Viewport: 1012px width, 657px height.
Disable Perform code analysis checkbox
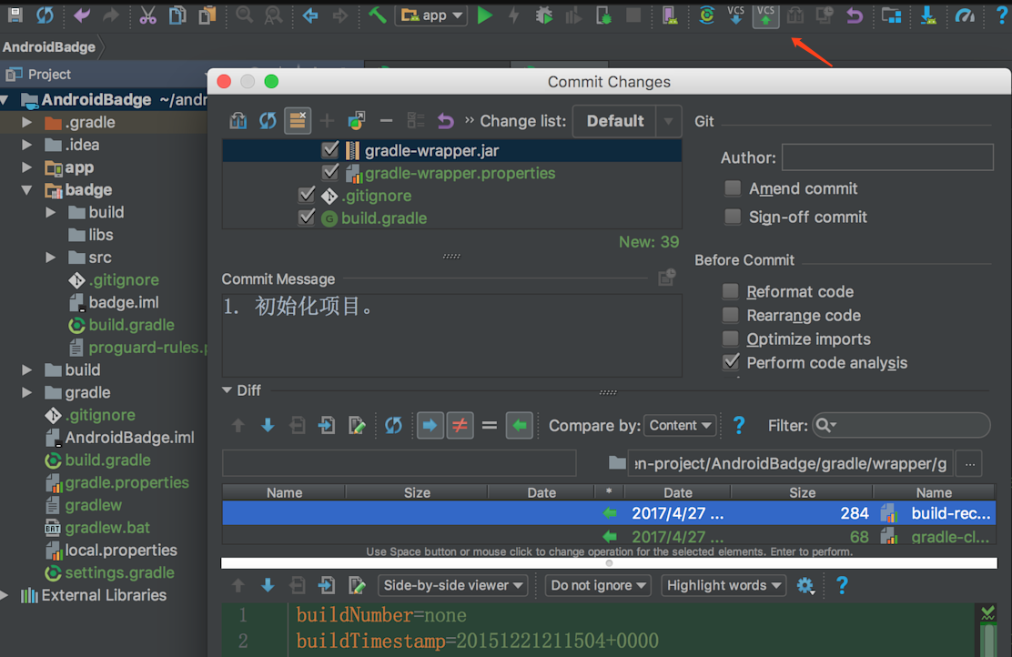coord(731,363)
